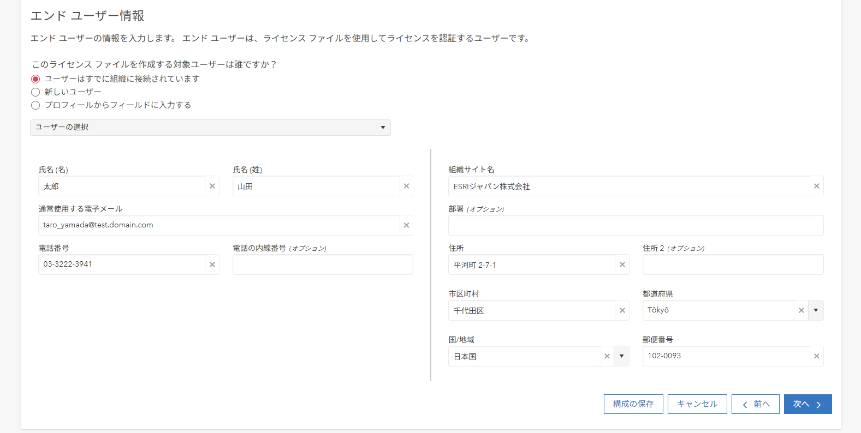861x433 pixels.
Task: Expand the 都道府県 prefecture dropdown arrow
Action: pos(816,310)
